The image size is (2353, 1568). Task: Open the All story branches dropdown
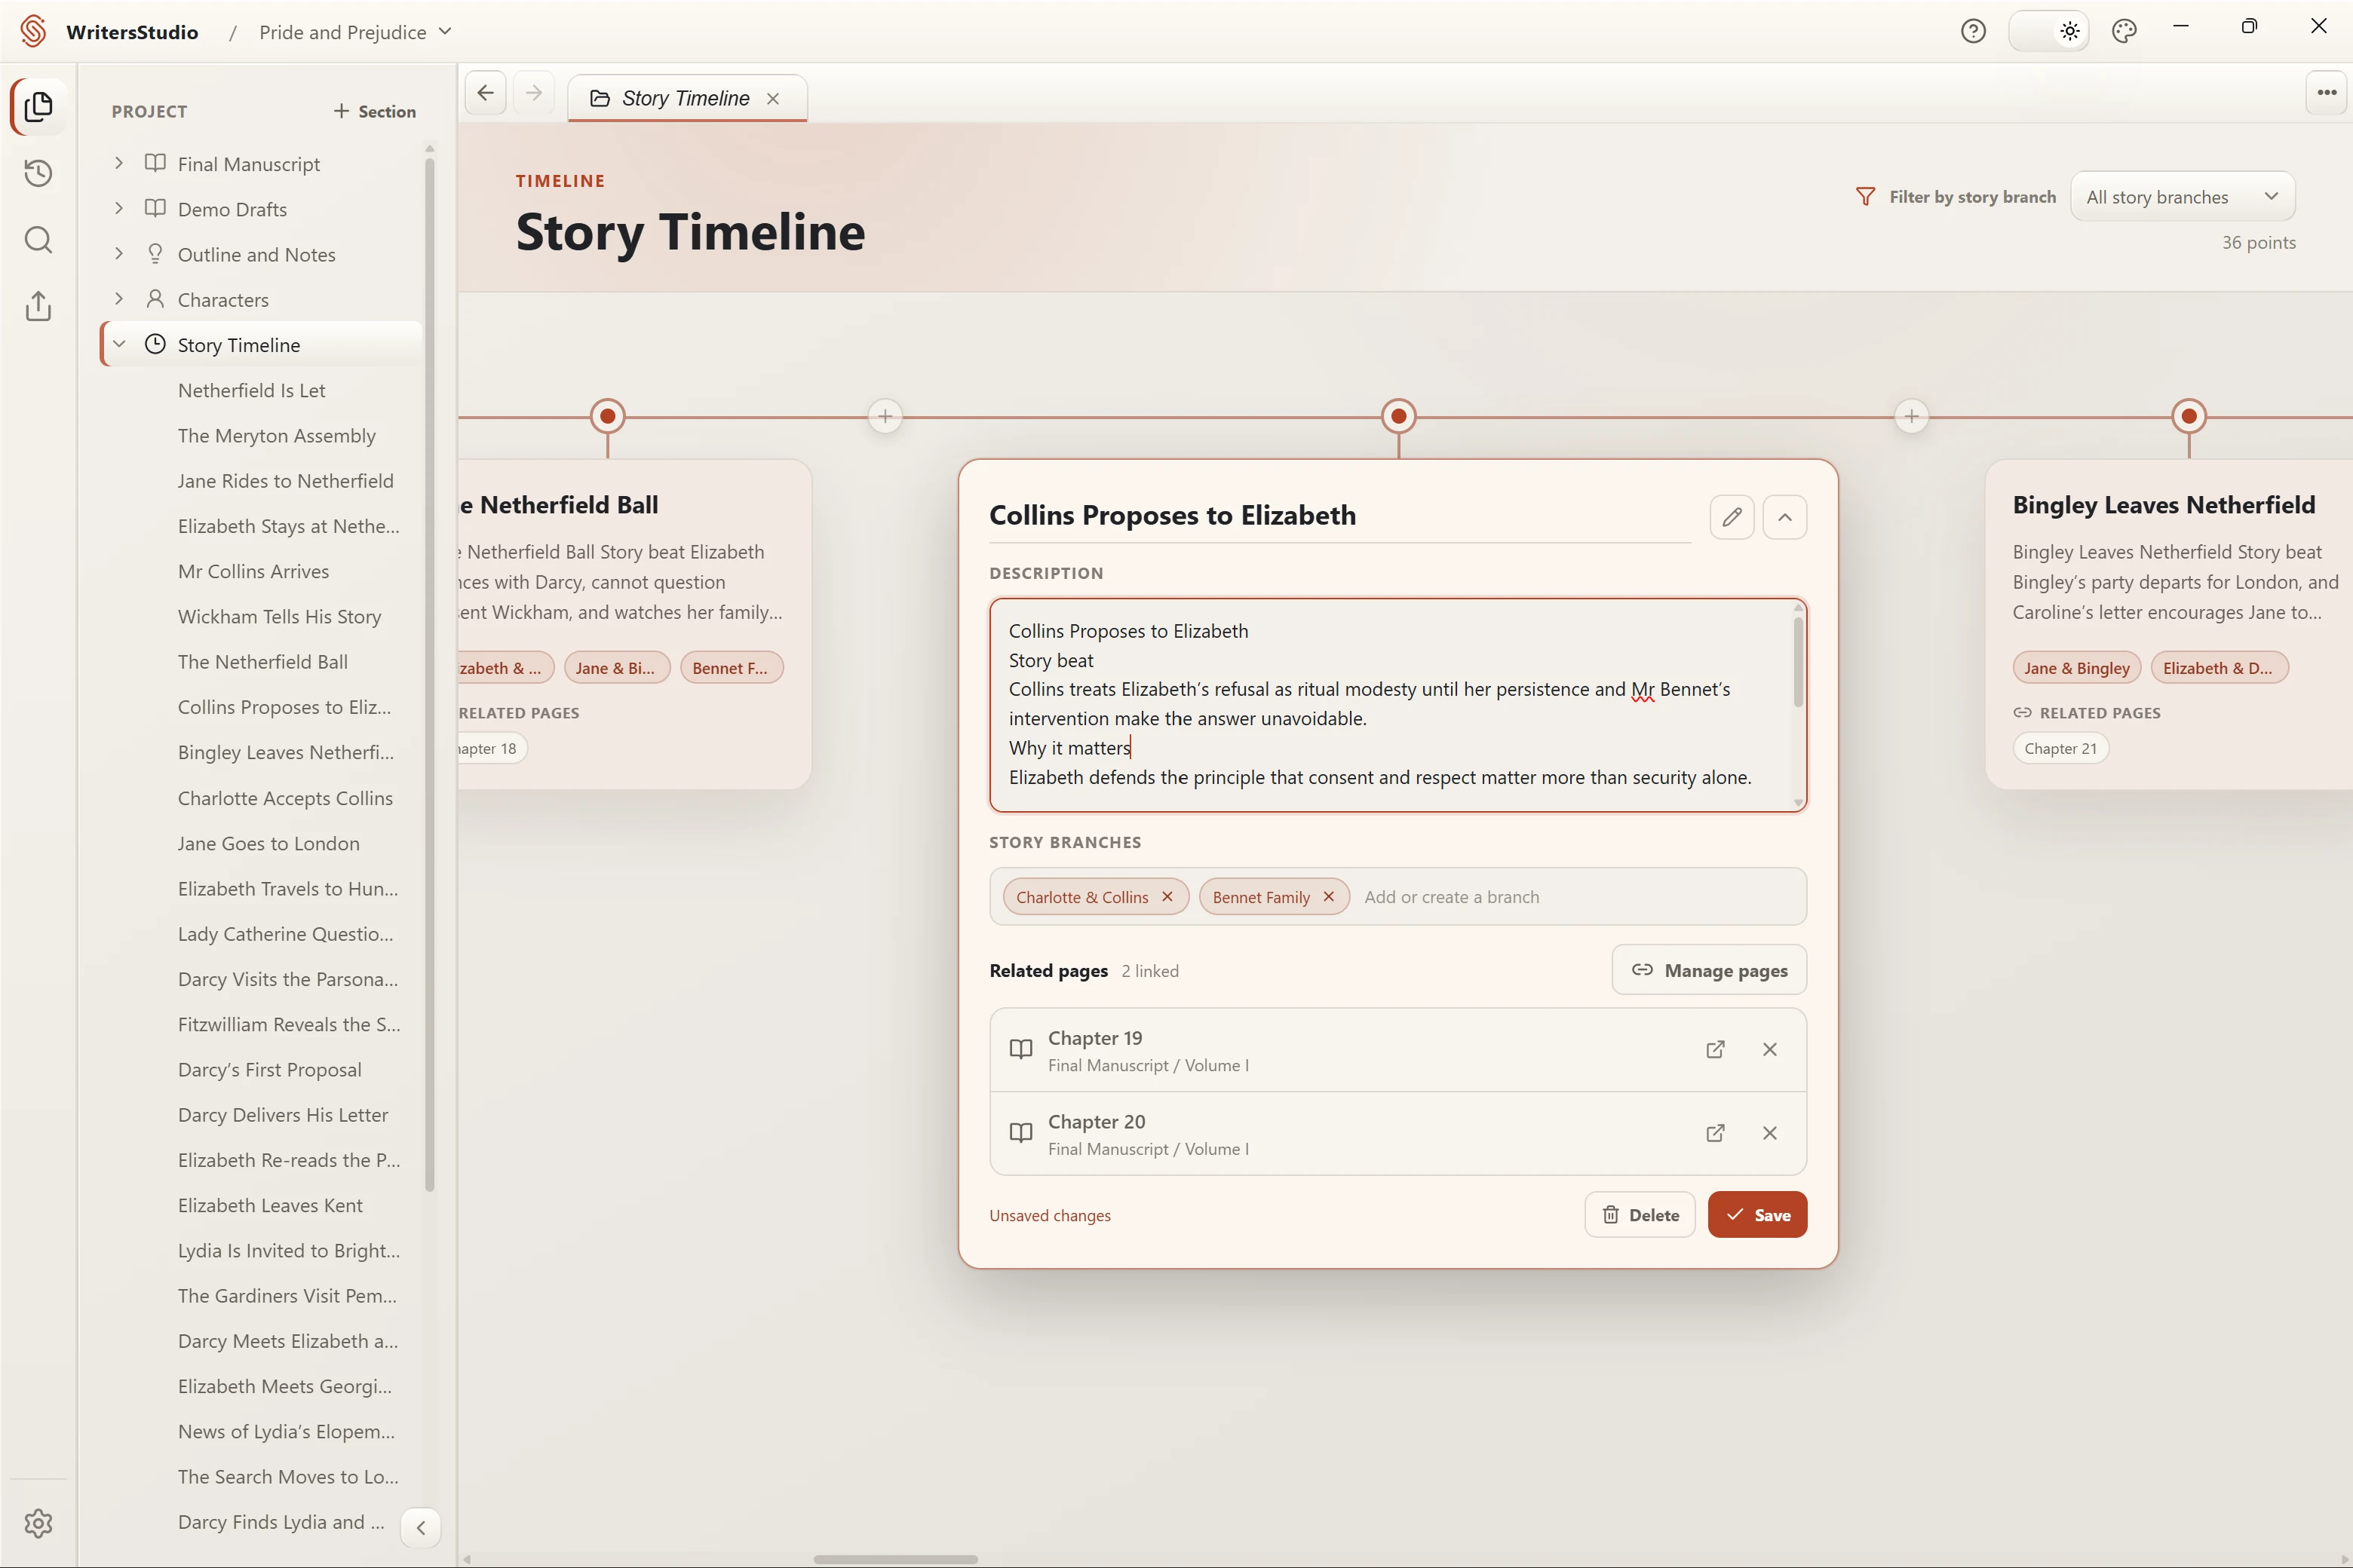tap(2182, 197)
